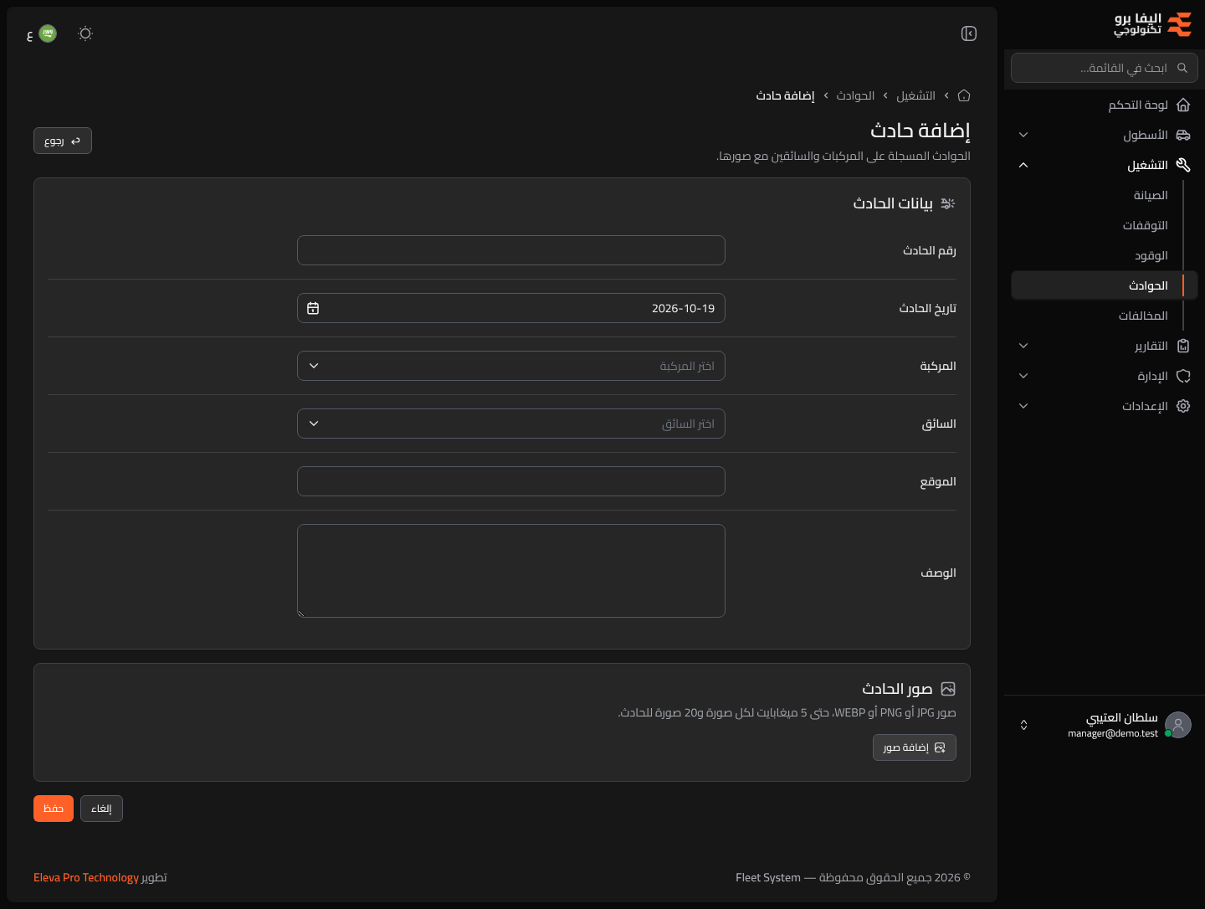Click the Eleva Pro Technology logo
Viewport: 1205px width, 909px height.
(x=1153, y=24)
